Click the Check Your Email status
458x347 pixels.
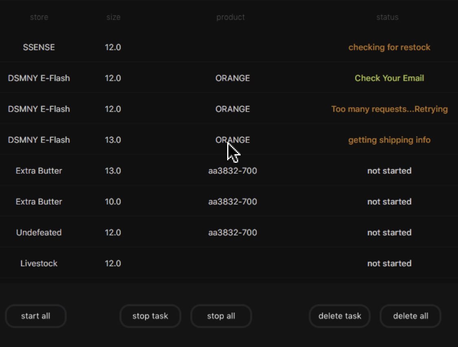389,78
